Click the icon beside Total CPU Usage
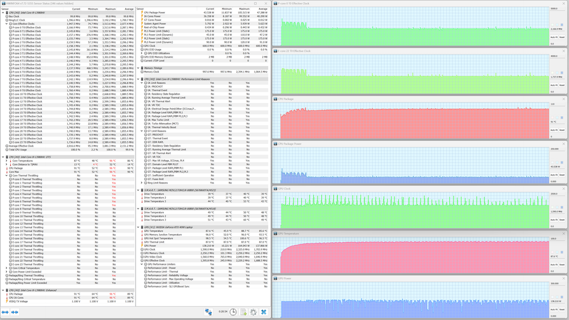The image size is (569, 320). click(x=7, y=150)
